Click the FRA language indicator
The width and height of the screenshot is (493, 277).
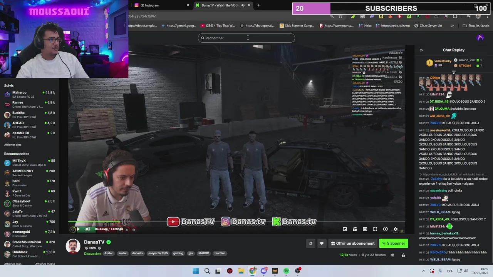450,271
